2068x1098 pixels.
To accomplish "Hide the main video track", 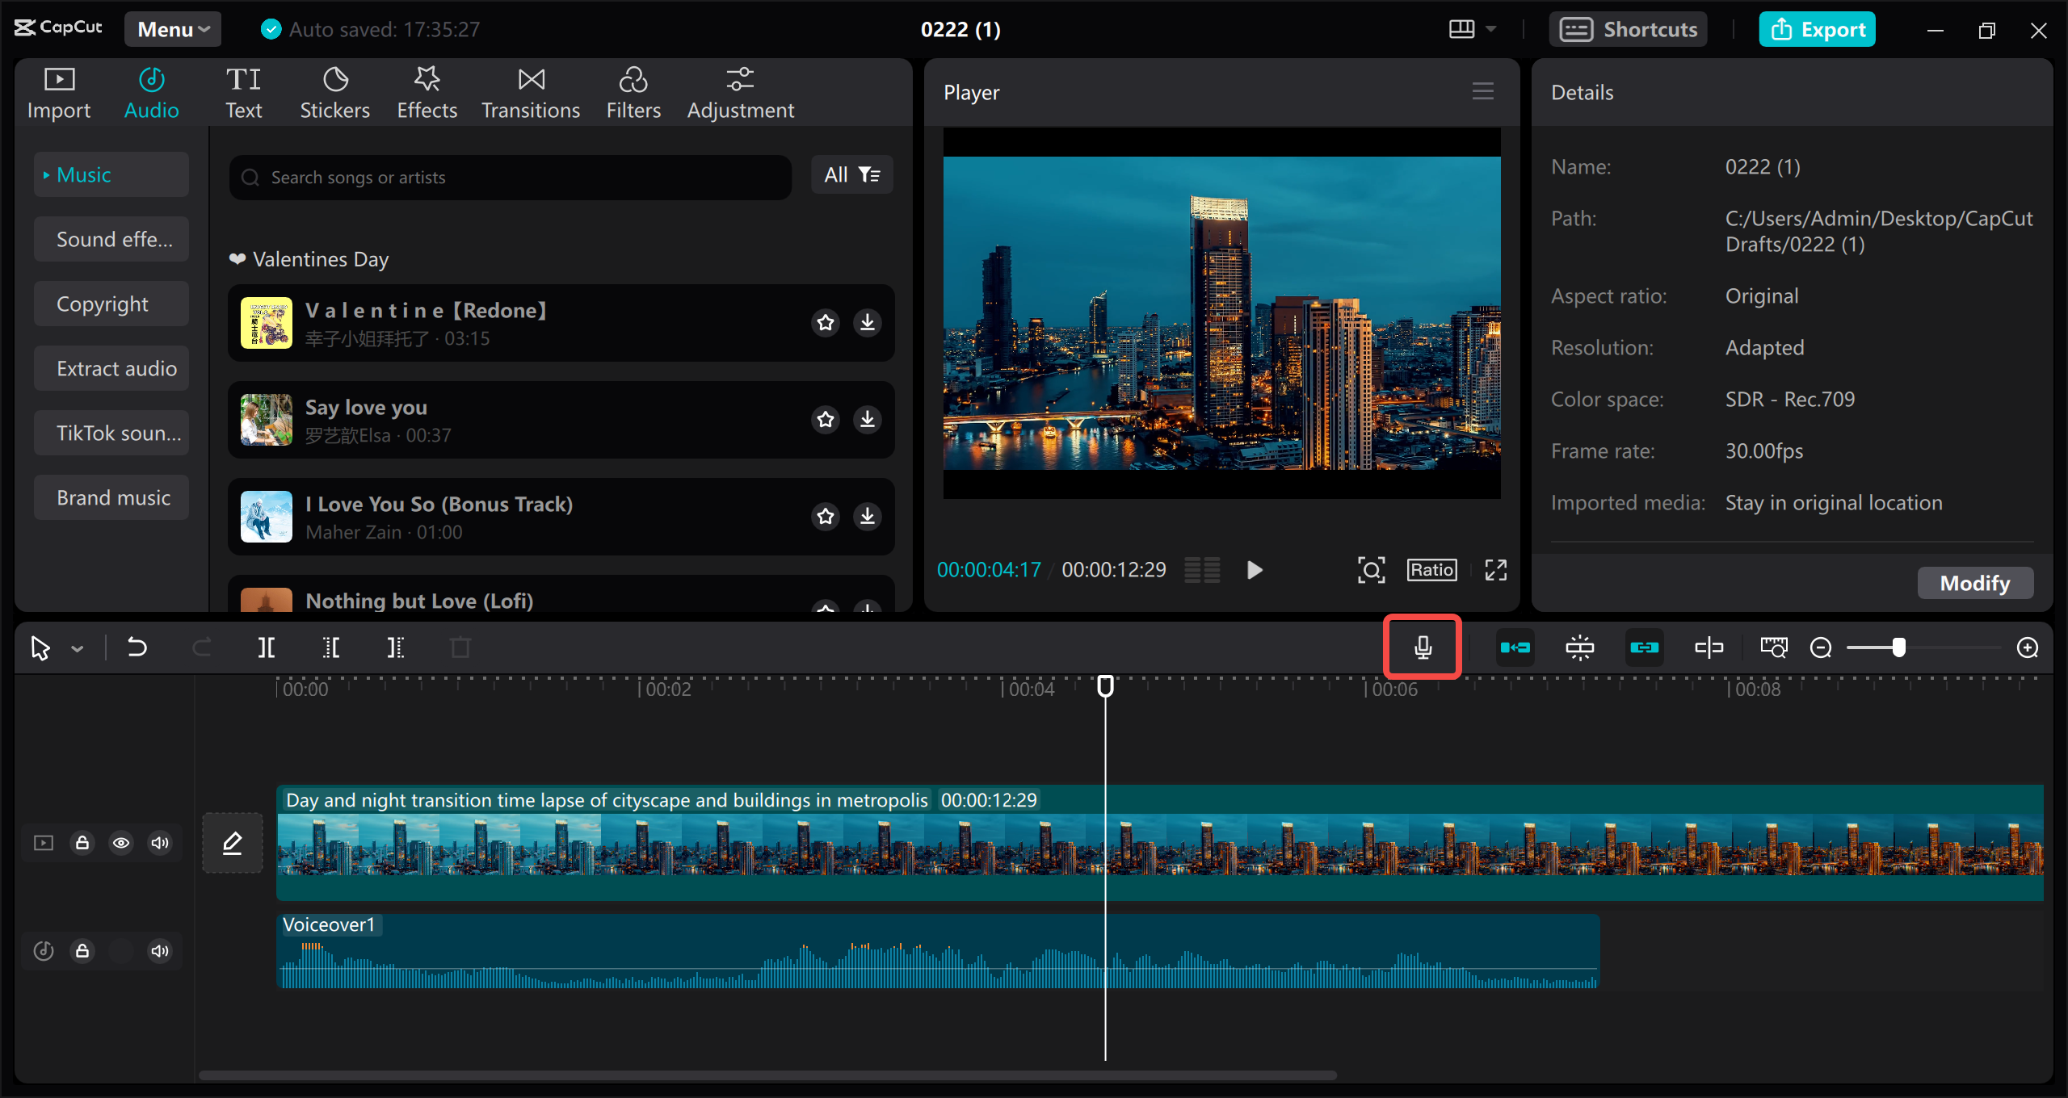I will (122, 842).
